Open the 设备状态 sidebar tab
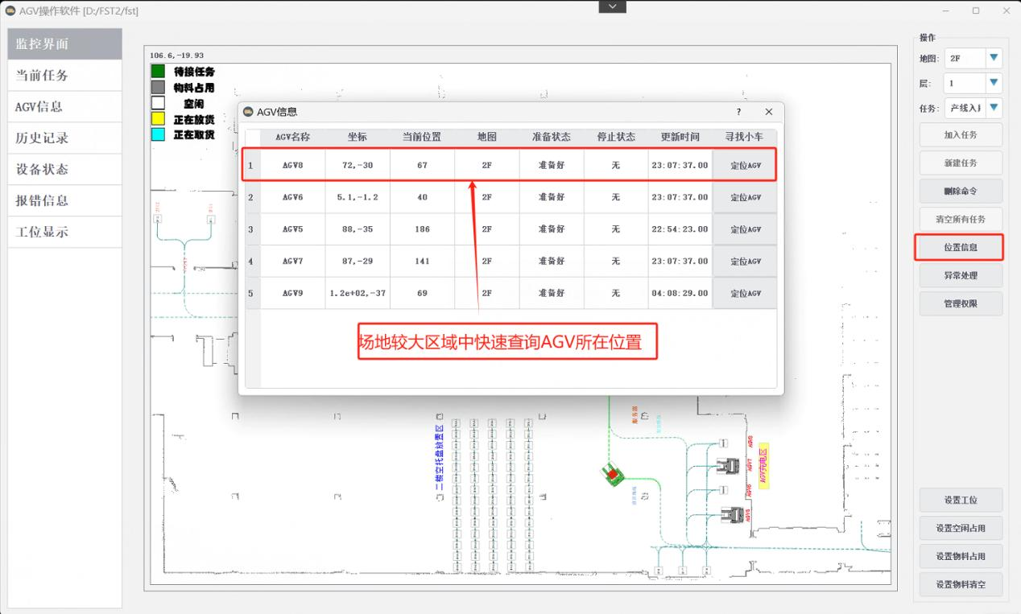This screenshot has width=1021, height=614. point(65,170)
